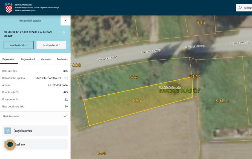Viewport: 252px width, 159px height.
Task: Open Google Maps view
Action: [x=35, y=131]
